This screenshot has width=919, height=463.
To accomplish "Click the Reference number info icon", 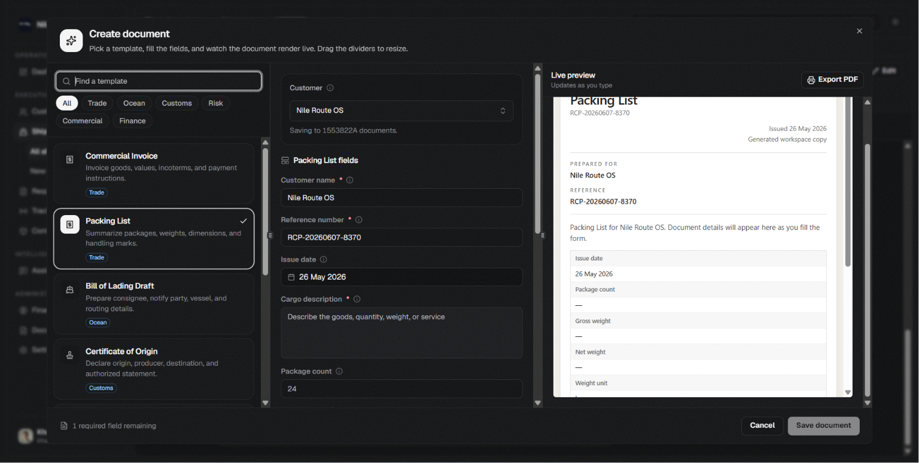I will [x=359, y=220].
